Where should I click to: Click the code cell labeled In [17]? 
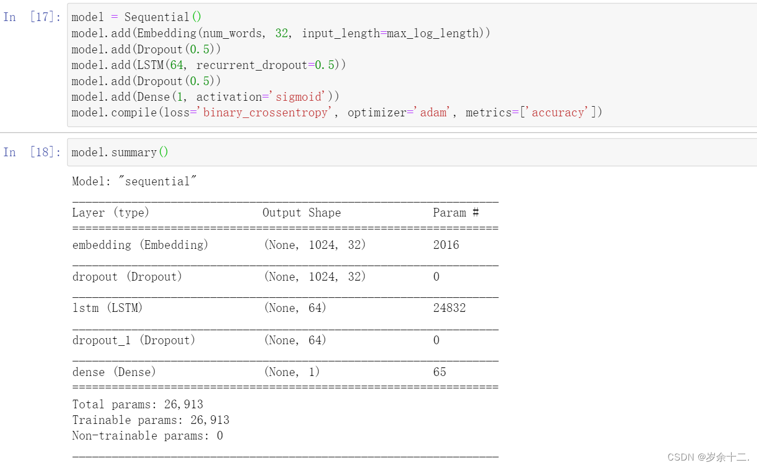pyautogui.click(x=412, y=65)
